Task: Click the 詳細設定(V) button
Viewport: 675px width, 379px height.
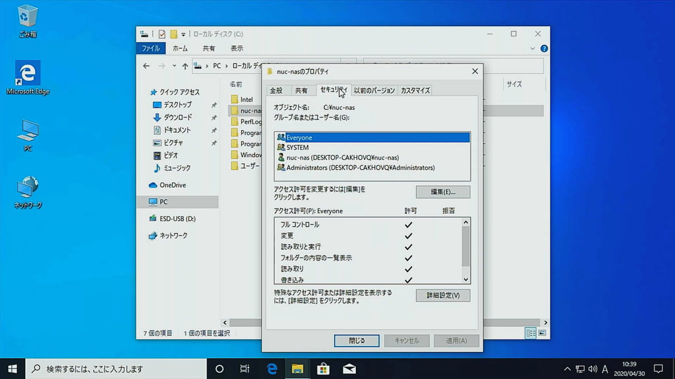Action: point(442,295)
